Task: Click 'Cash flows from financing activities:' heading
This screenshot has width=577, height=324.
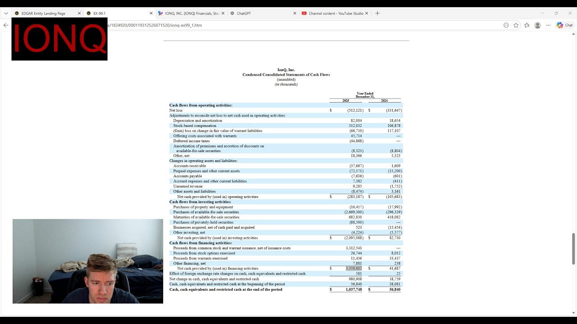Action: point(201,243)
